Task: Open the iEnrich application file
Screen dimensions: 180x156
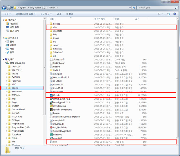Action: pos(56,95)
